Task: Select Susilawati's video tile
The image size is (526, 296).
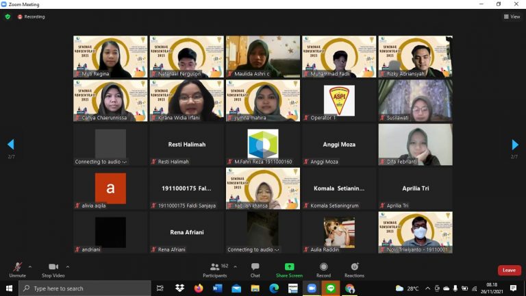Action: [415, 101]
